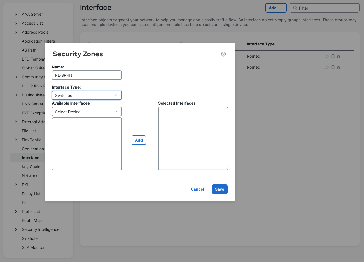This screenshot has height=262, width=364.
Task: Expand the Security Intelligence category
Action: pos(16,229)
